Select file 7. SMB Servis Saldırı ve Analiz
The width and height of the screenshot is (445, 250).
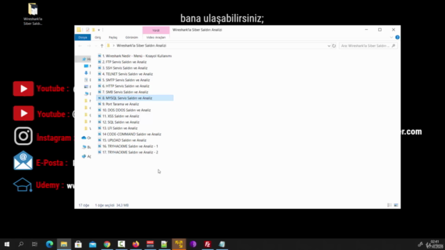[123, 92]
